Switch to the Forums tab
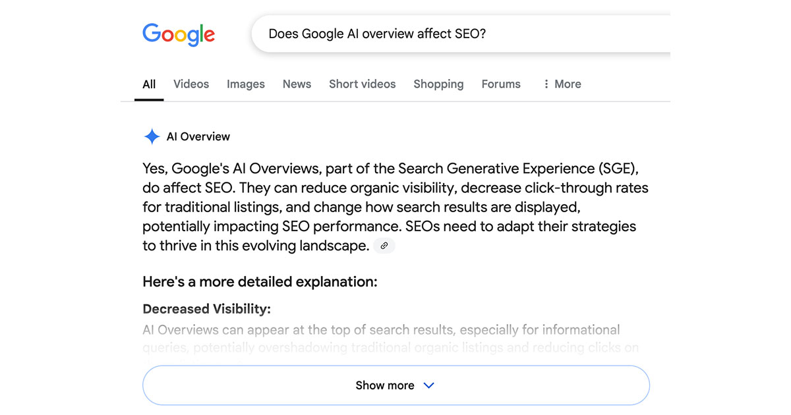 point(501,84)
